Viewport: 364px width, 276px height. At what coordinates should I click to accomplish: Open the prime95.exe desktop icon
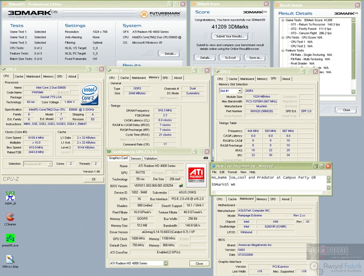tap(10, 238)
